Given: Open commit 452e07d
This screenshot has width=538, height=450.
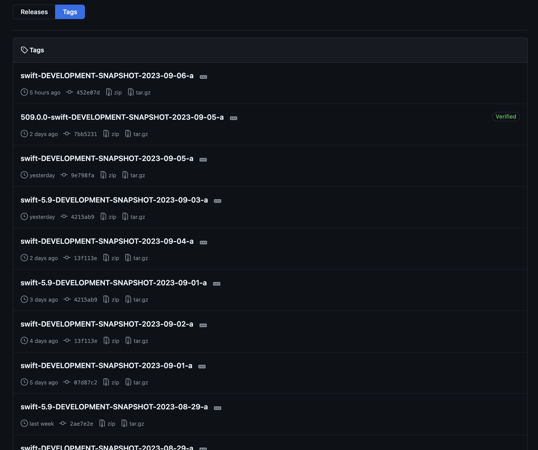Looking at the screenshot, I should click(x=83, y=92).
